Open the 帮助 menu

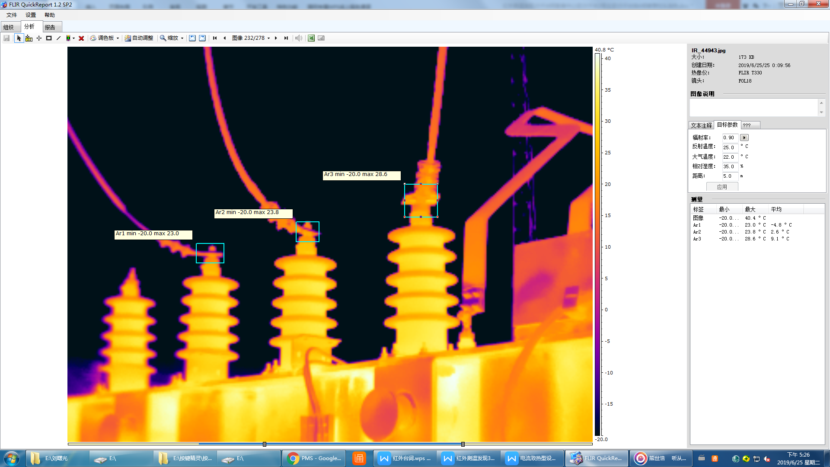point(50,15)
